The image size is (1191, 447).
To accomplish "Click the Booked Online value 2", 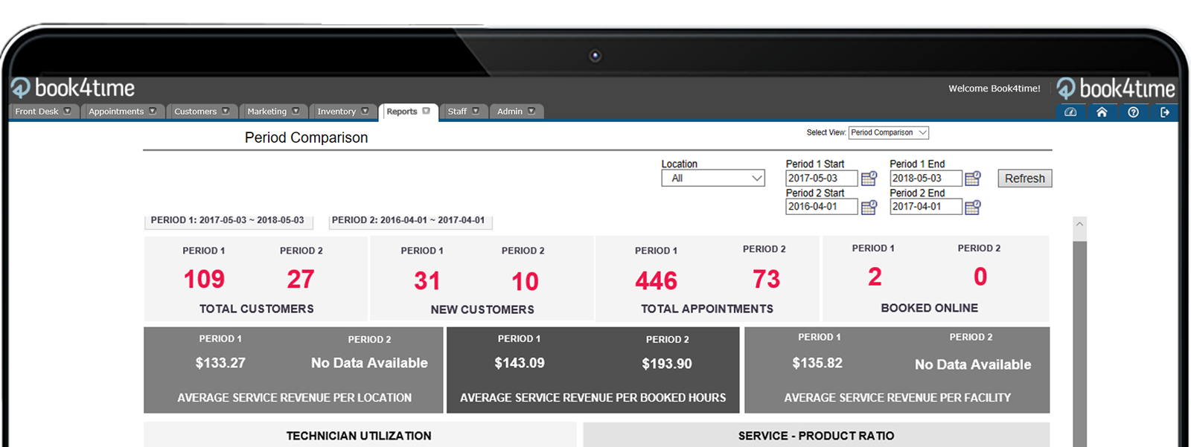I will [875, 277].
